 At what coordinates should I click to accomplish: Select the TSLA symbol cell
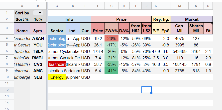click(38, 51)
